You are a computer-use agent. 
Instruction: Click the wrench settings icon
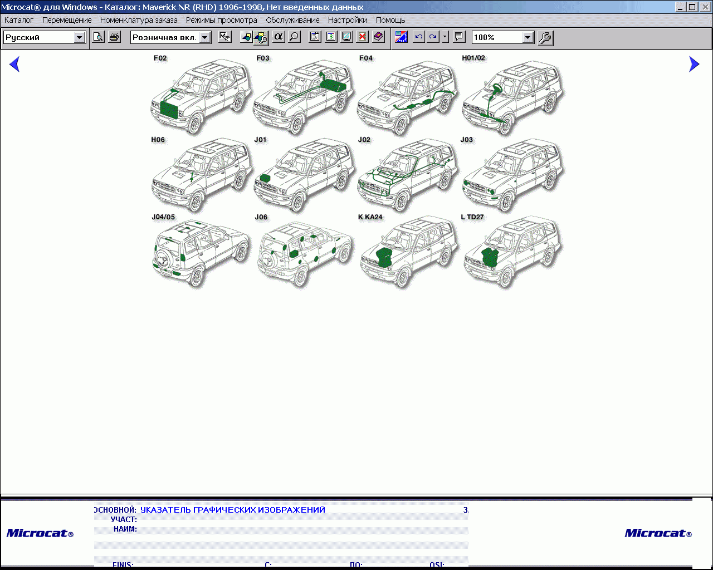(545, 38)
